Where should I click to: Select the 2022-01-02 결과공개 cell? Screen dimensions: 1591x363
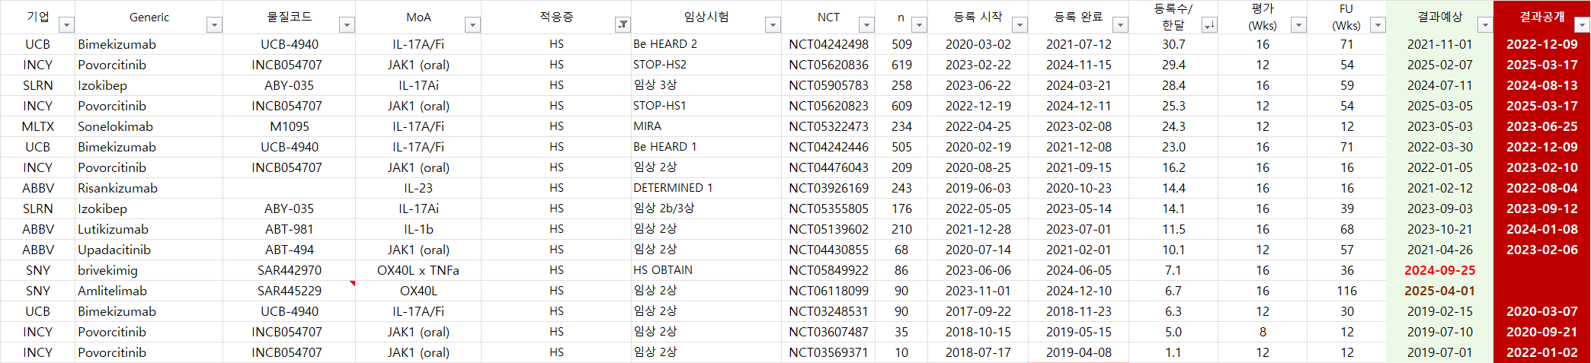pos(1541,352)
